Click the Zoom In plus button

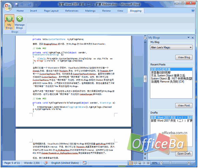tap(189, 163)
